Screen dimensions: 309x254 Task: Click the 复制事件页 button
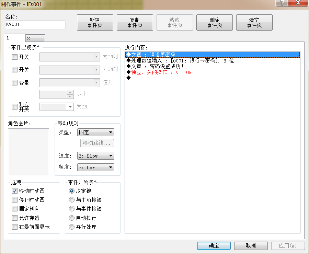[135, 22]
